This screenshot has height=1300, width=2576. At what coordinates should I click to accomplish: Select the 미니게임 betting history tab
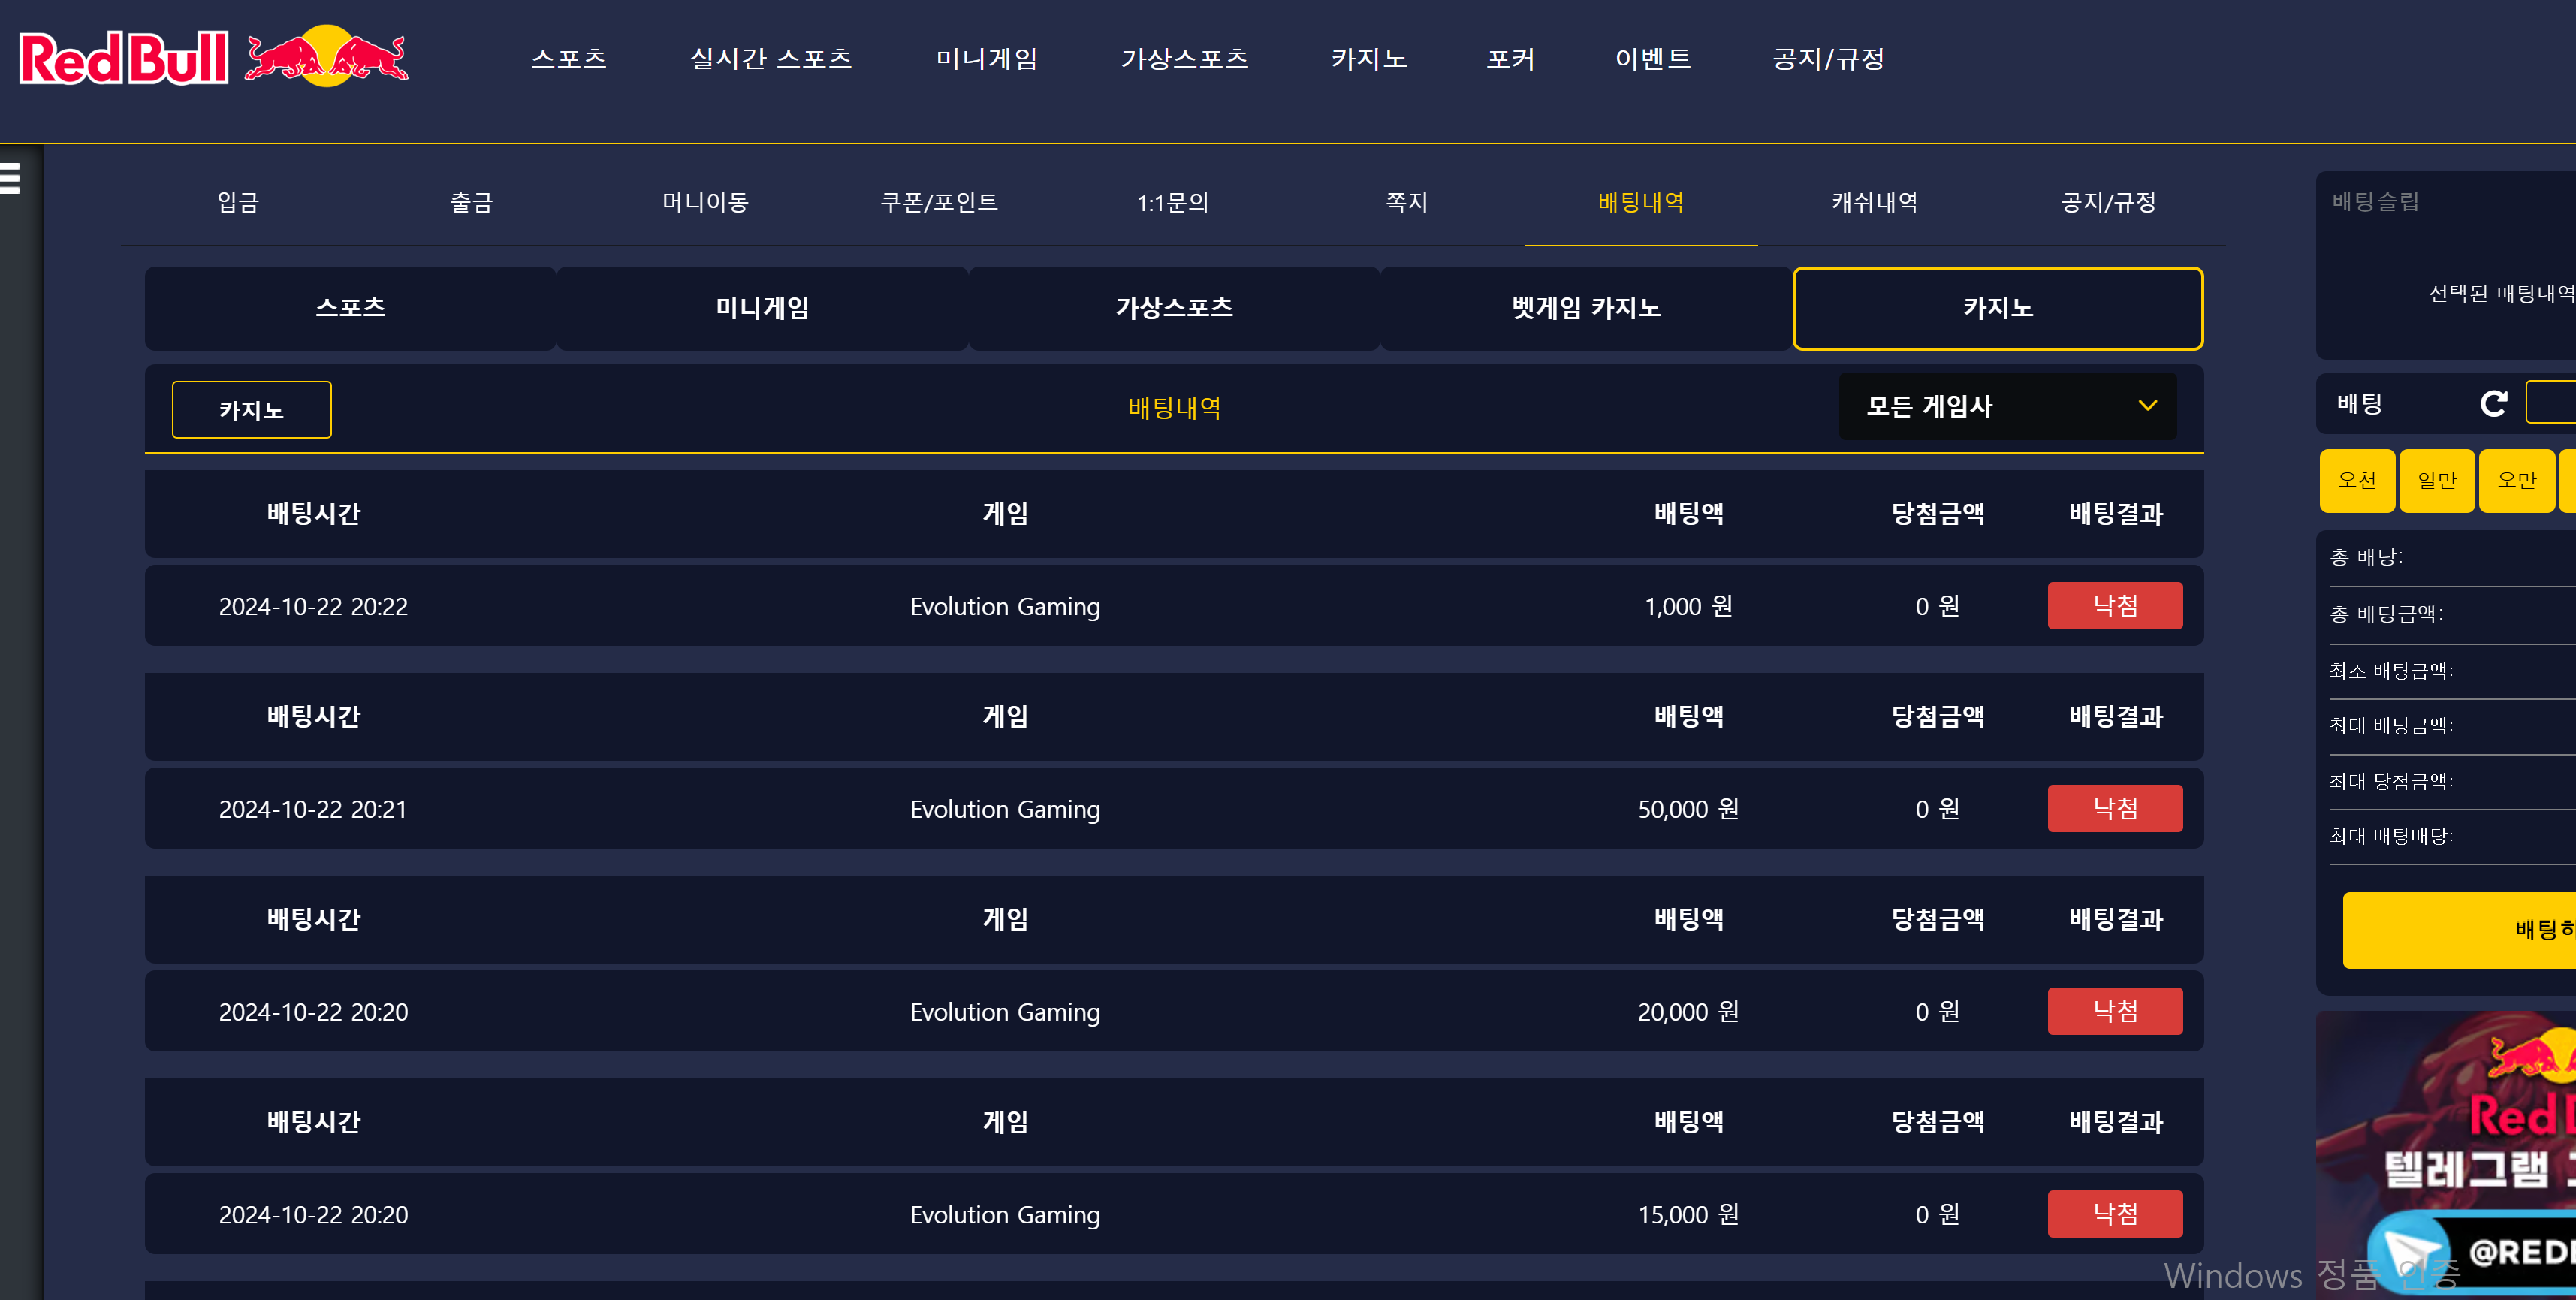(762, 308)
